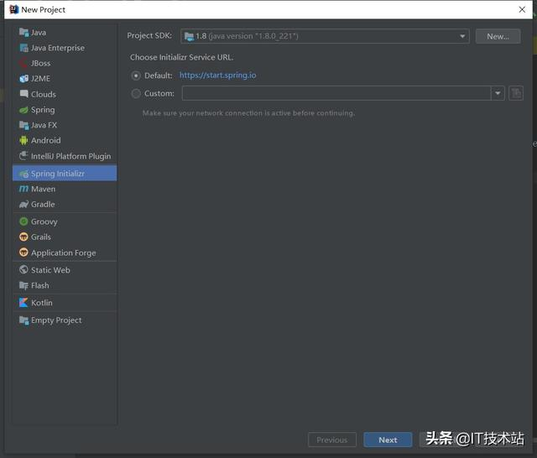This screenshot has width=537, height=458.
Task: Click the Kotlin K icon
Action: click(x=23, y=303)
